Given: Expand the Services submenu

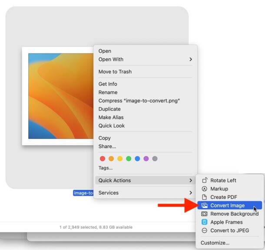Looking at the screenshot, I should [146, 193].
